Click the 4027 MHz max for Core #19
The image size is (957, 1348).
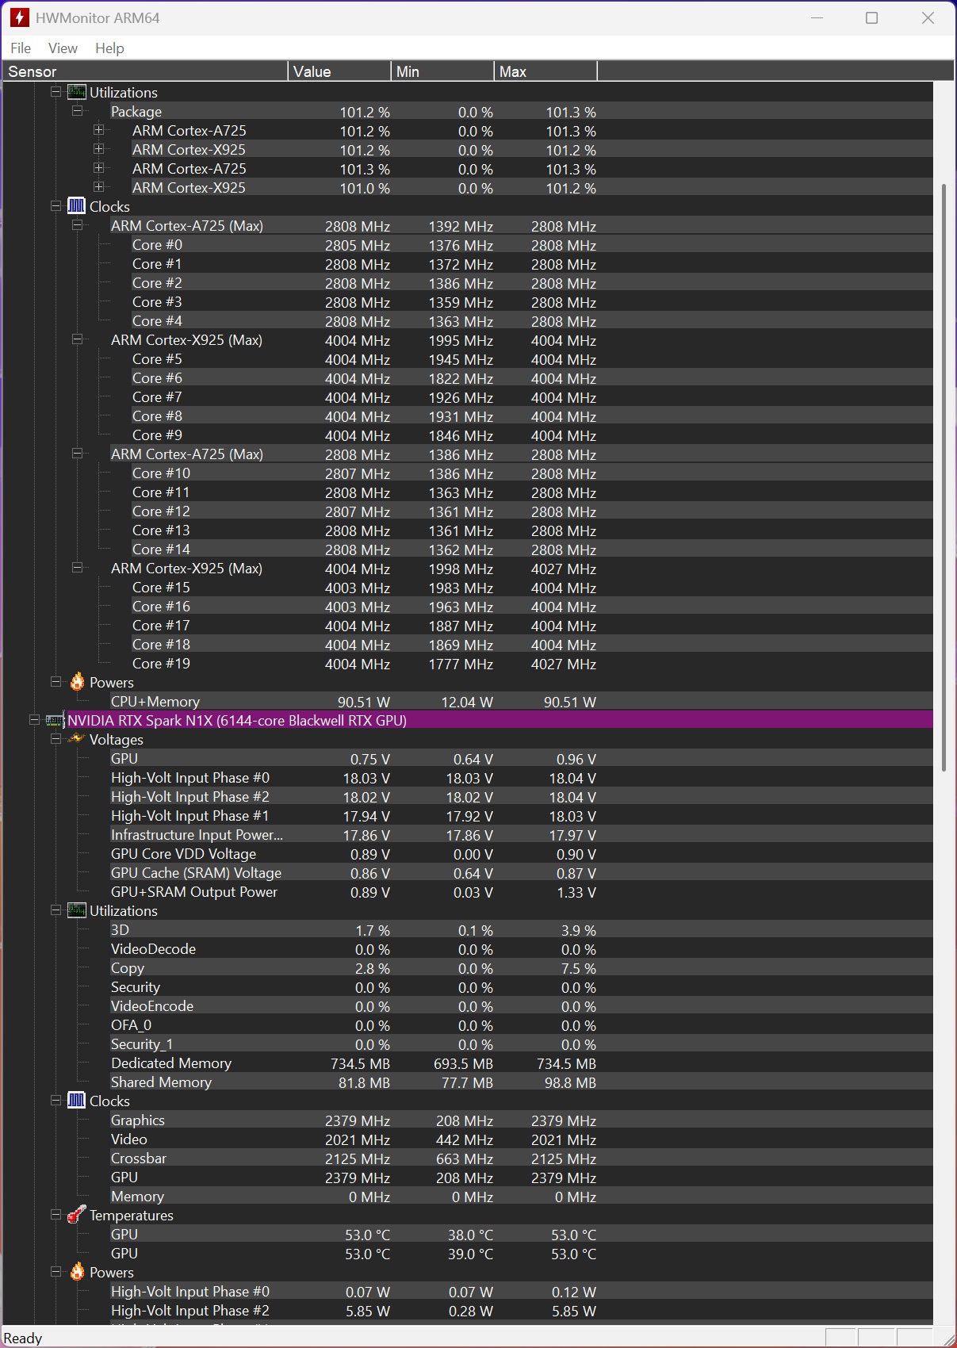pos(564,664)
